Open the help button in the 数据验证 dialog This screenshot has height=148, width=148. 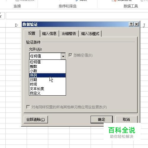(131, 24)
